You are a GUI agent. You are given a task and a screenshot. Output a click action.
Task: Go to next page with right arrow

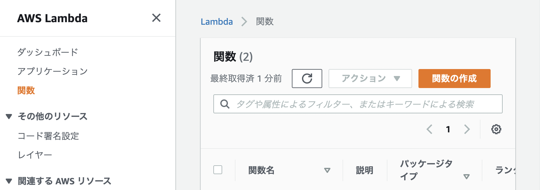(467, 129)
